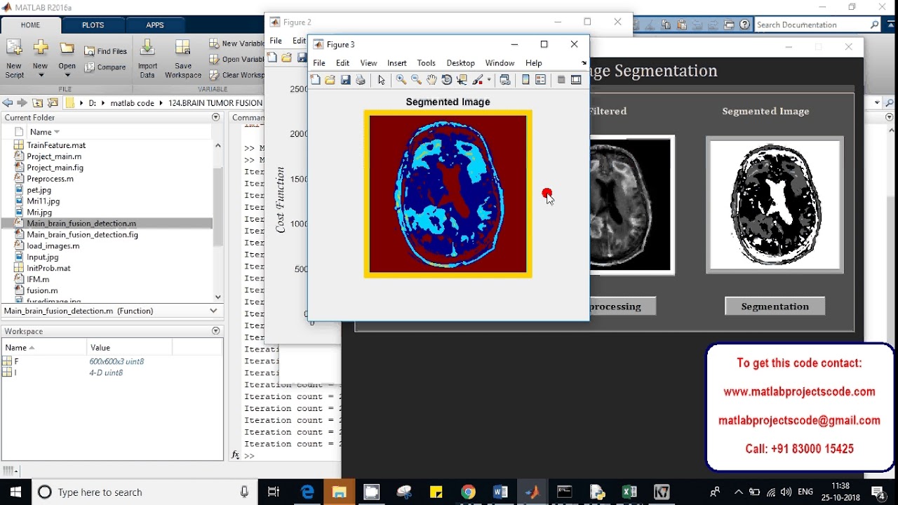Select the Edit Plot arrow tool in Figure 3
Image resolution: width=898 pixels, height=505 pixels.
click(x=382, y=80)
